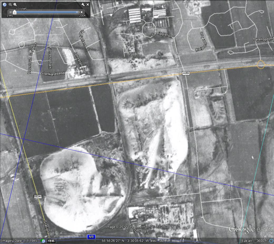This screenshot has width=274, height=244.
Task: Select the Stankards Rd street label
Action: click(53, 73)
